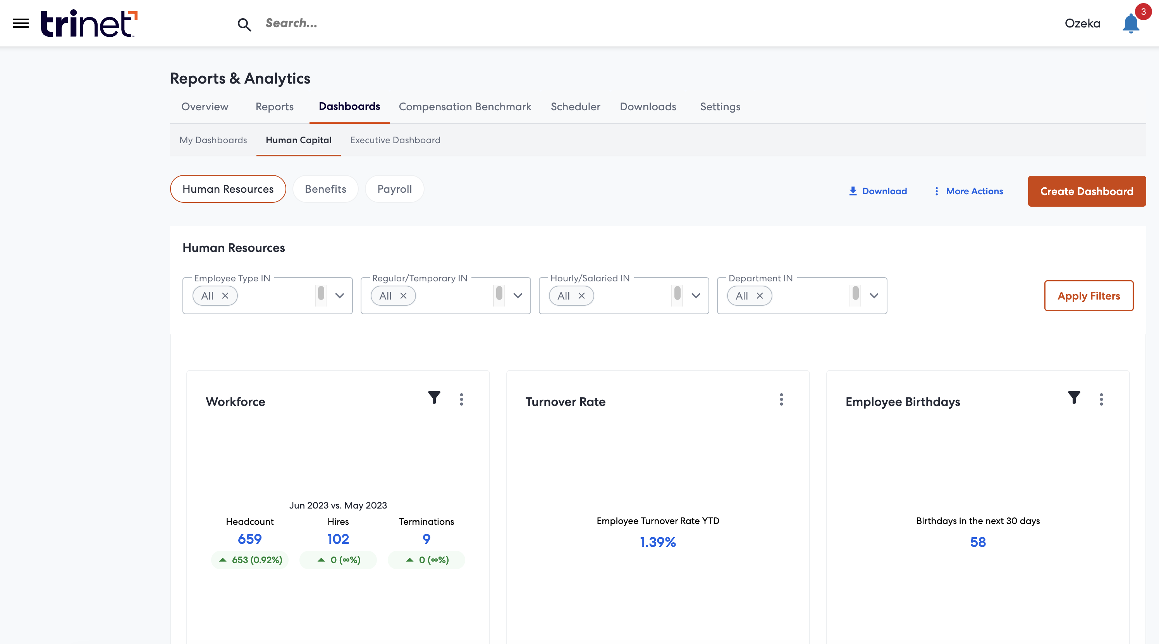
Task: Open More Actions menu
Action: pyautogui.click(x=969, y=192)
